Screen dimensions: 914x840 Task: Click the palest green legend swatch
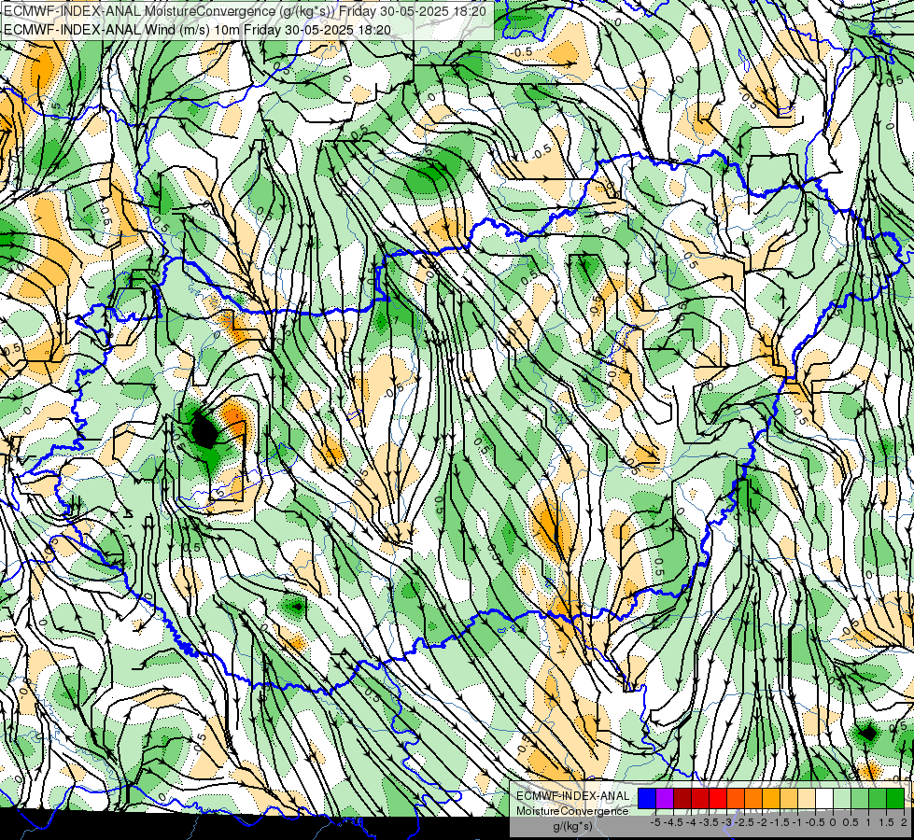[842, 798]
